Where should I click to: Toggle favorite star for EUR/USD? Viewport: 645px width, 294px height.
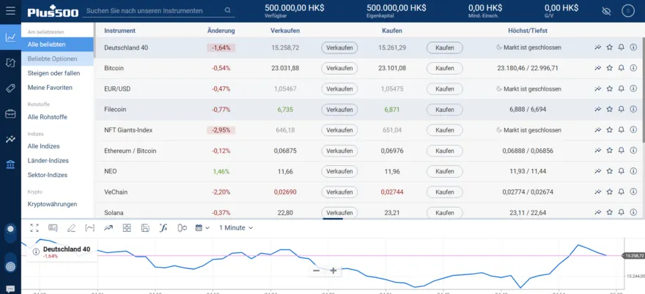[x=609, y=88]
